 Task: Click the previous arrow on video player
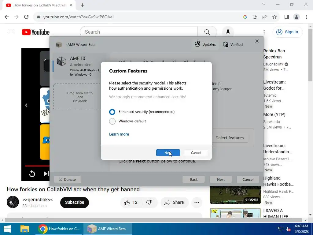coord(26,105)
